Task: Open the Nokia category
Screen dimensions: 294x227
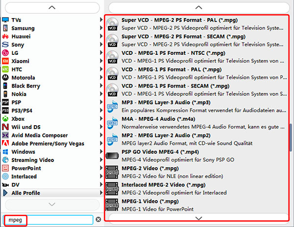Action: [x=52, y=94]
